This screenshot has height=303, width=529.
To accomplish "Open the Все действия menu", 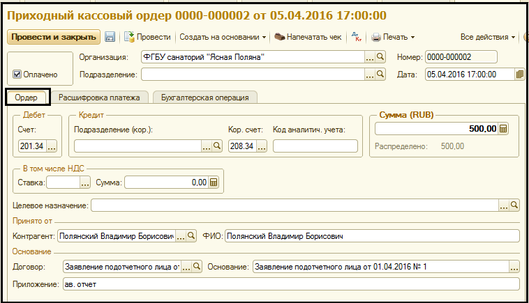I will pos(488,37).
